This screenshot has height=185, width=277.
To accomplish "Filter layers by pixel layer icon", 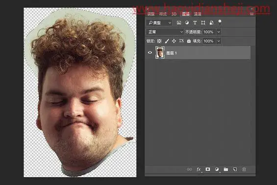I will 179,23.
